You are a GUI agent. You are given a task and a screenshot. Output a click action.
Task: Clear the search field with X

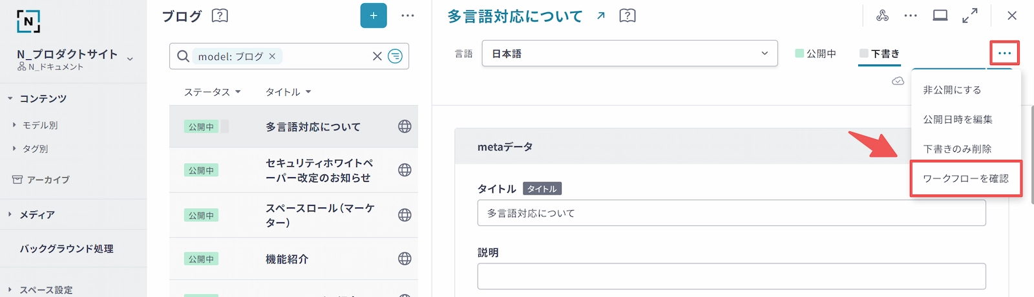coord(377,57)
